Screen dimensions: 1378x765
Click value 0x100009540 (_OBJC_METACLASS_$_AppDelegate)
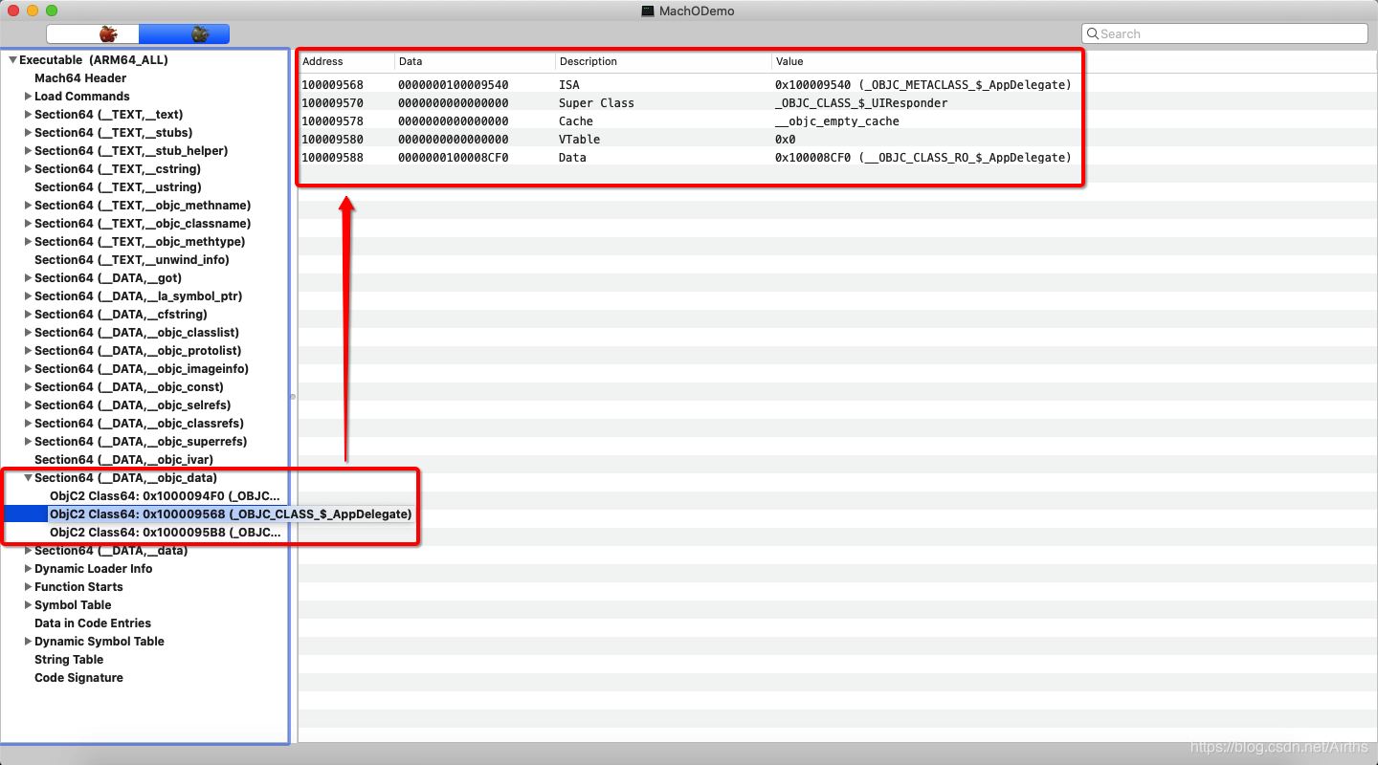tap(922, 85)
